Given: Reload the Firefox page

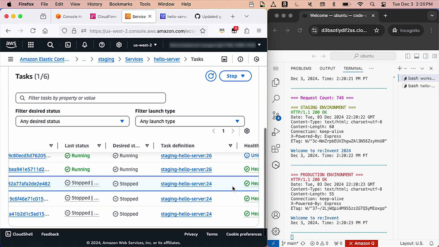Looking at the screenshot, I should point(33,31).
